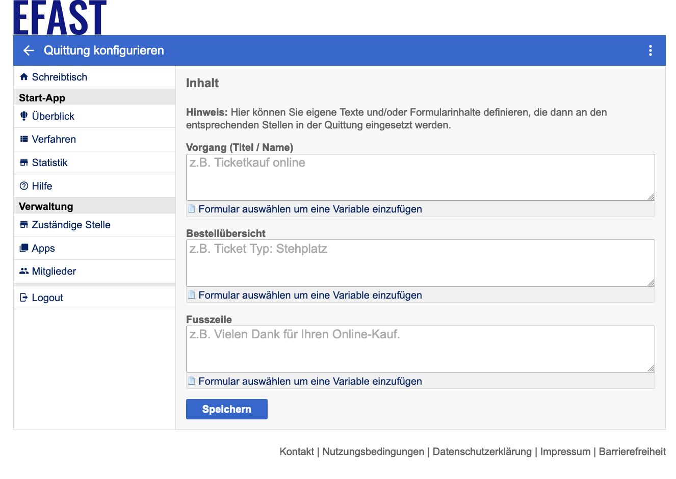
Task: Select form variable below the Fusszeile field
Action: [310, 381]
